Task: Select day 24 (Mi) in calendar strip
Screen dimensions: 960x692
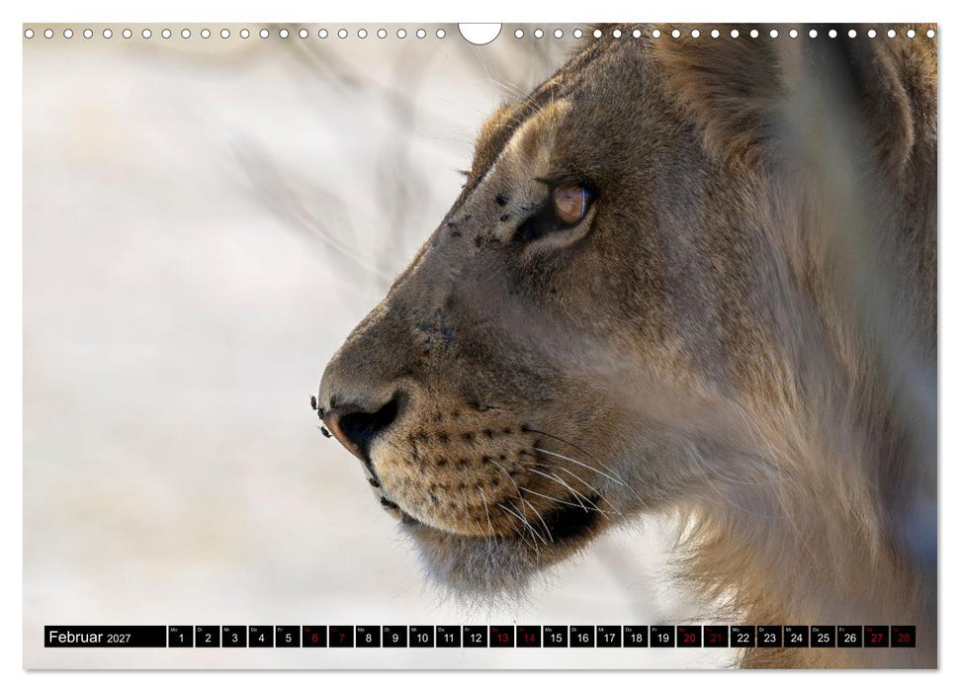Action: click(796, 637)
